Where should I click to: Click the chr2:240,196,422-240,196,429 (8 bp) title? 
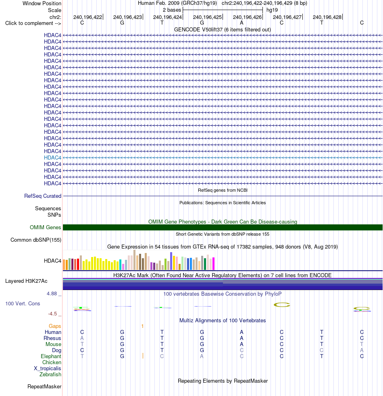click(x=264, y=3)
